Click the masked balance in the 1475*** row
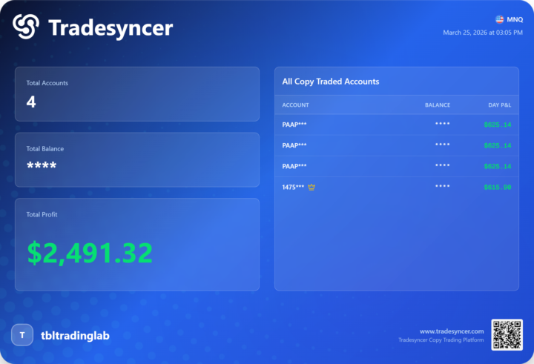This screenshot has width=534, height=364. 442,186
